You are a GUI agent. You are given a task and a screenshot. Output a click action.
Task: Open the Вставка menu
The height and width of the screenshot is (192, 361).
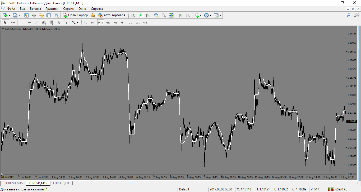click(35, 9)
